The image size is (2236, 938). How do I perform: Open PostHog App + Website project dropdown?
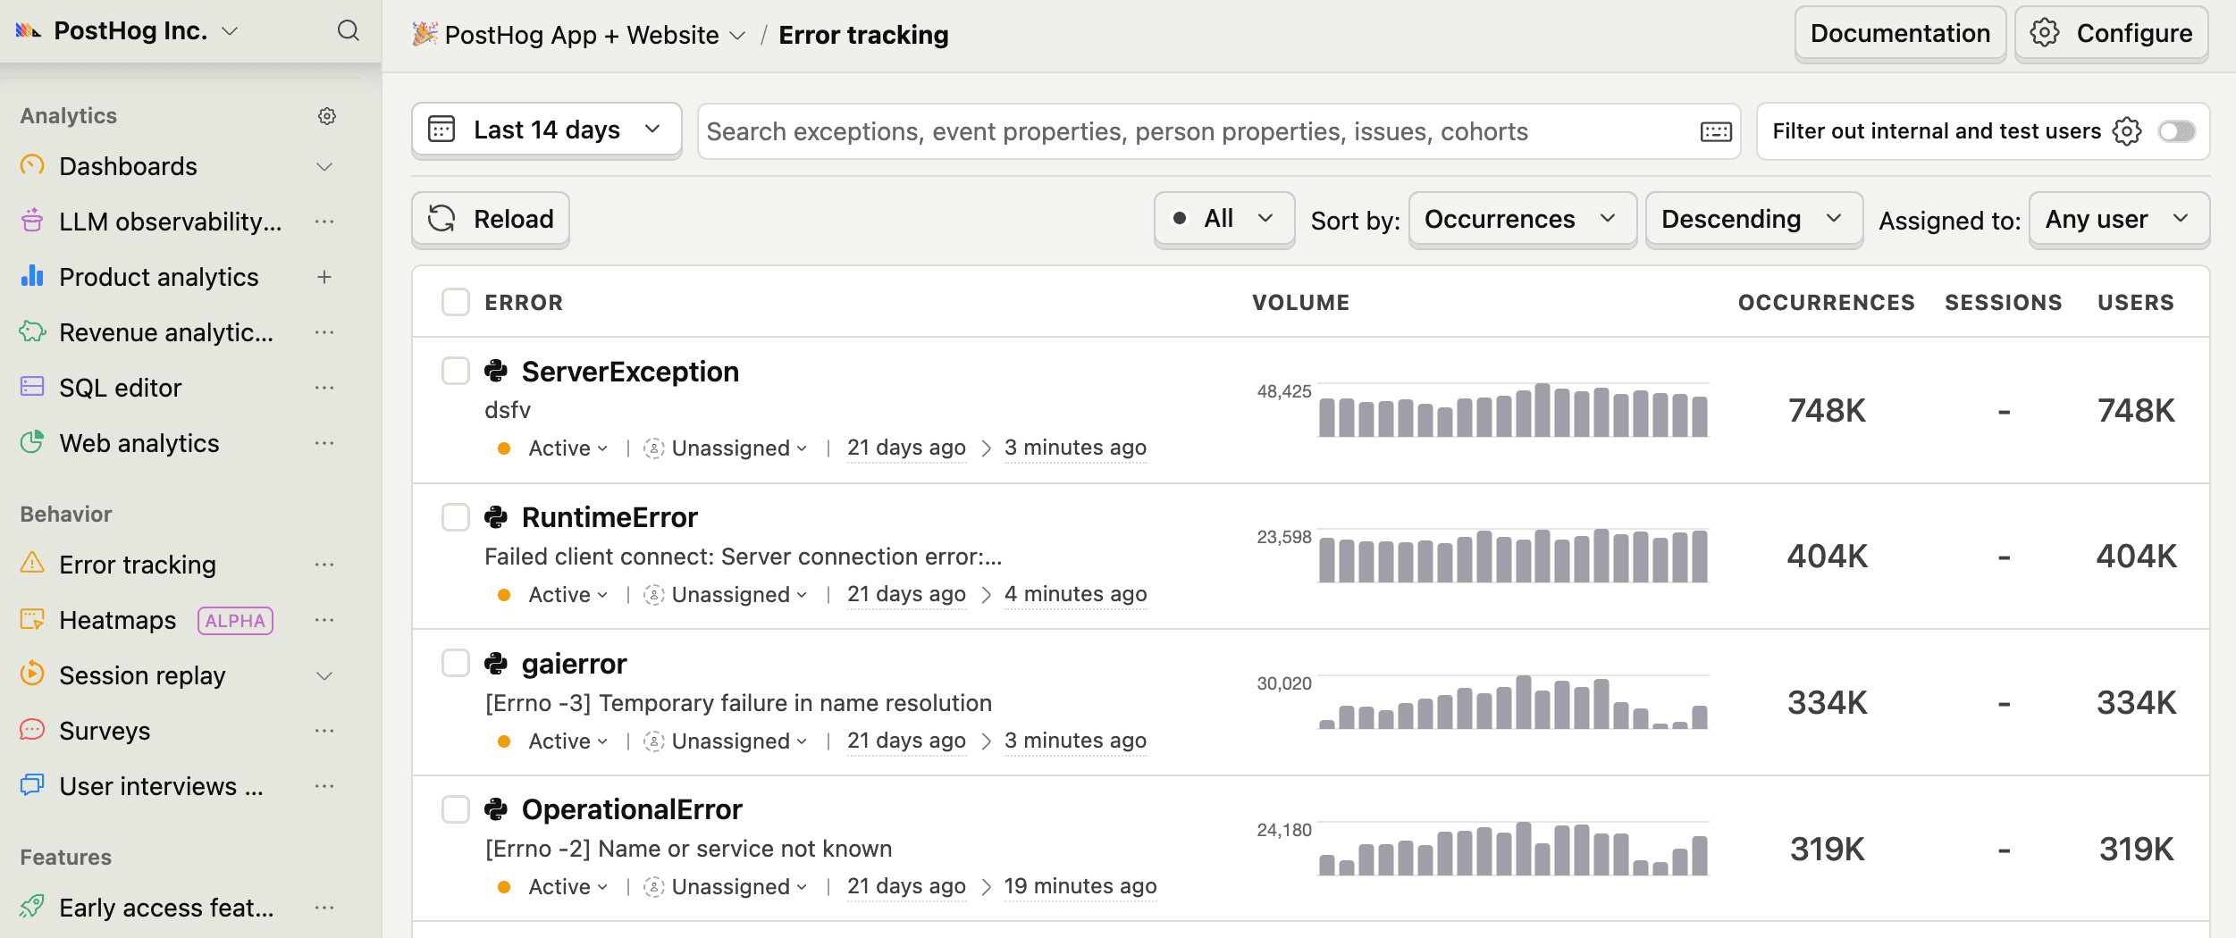click(579, 35)
